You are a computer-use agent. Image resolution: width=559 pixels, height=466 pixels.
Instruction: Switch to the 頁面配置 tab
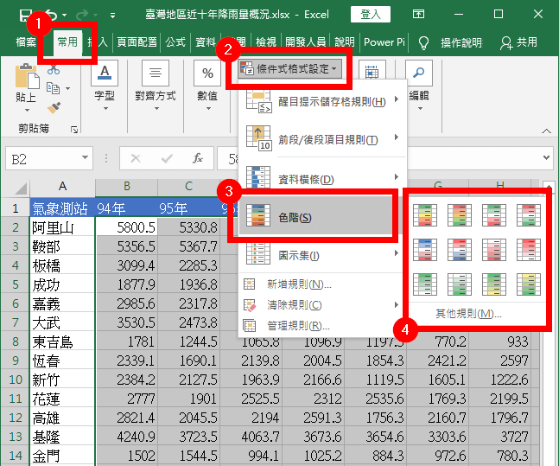(137, 42)
